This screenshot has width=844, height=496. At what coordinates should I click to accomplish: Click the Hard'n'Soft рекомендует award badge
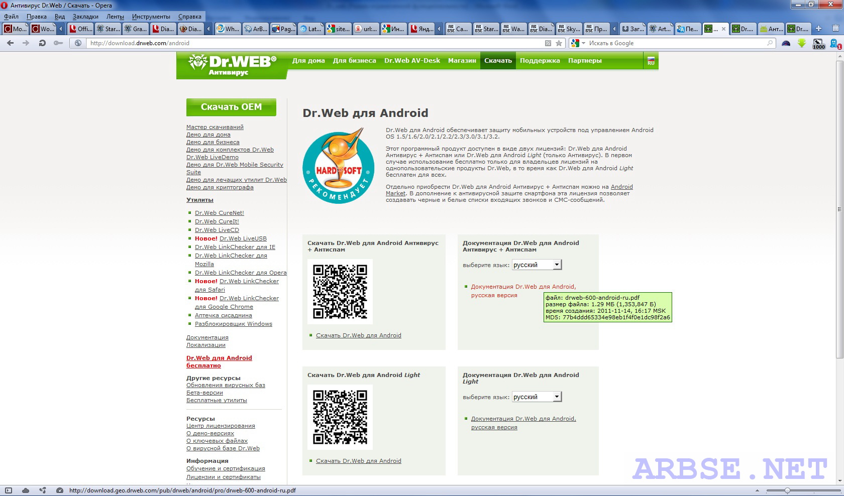pos(338,165)
